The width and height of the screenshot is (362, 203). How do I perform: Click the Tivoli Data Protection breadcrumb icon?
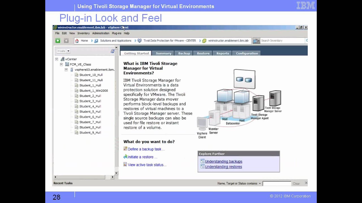(139, 41)
